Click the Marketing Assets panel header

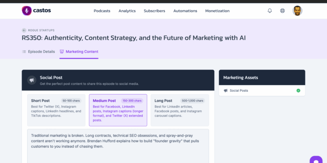(262, 77)
